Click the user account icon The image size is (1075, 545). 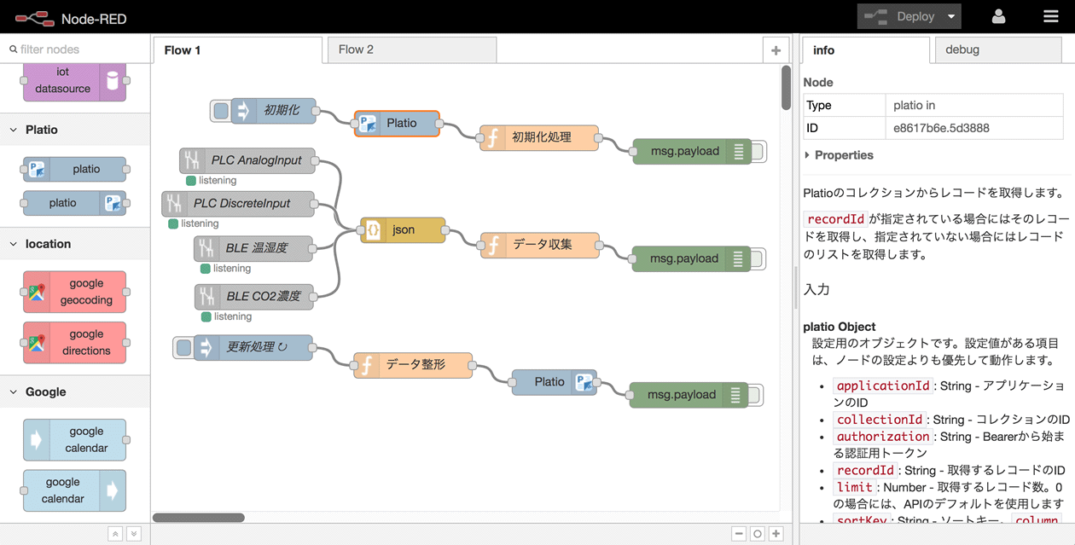pos(998,16)
